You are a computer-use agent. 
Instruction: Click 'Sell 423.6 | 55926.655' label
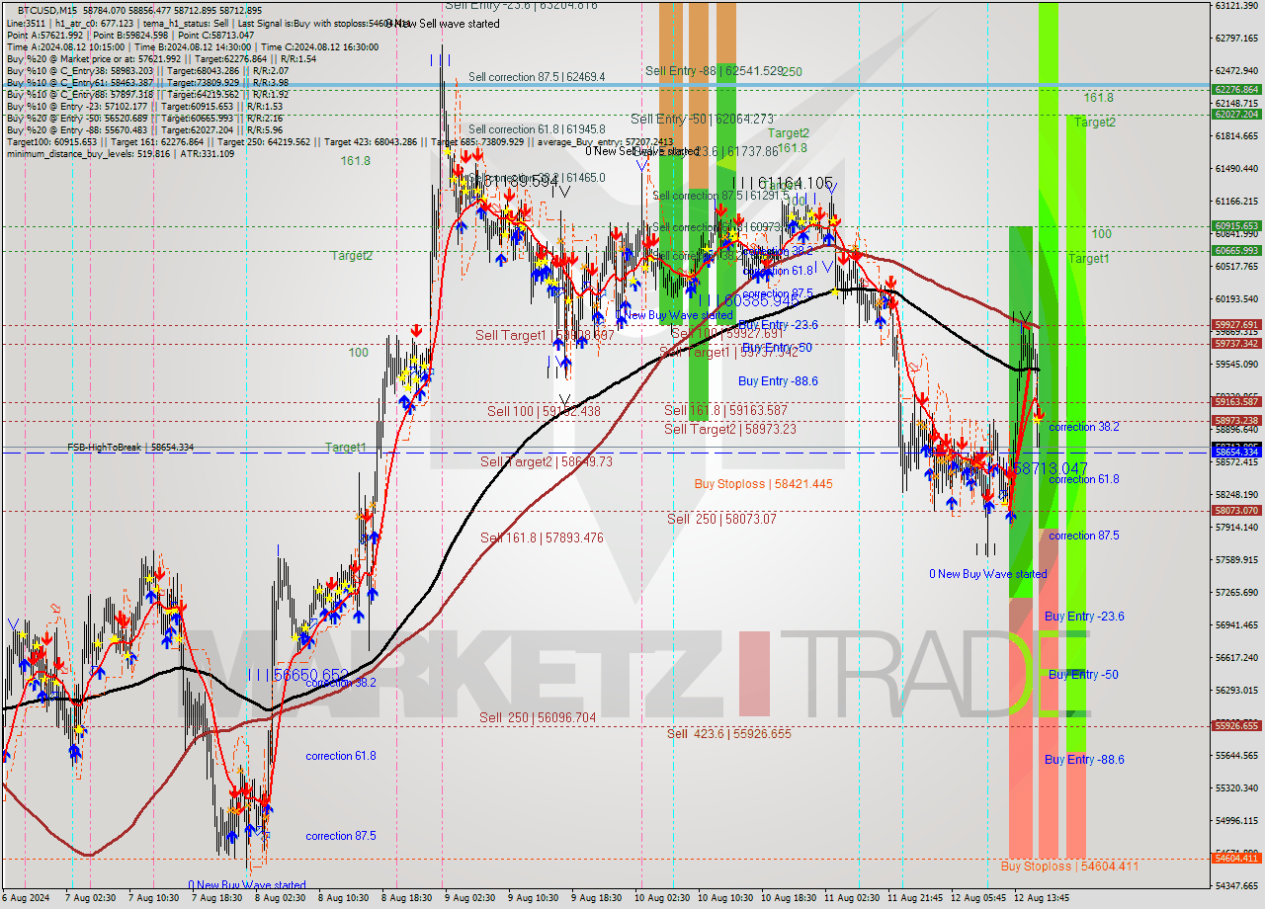pos(729,733)
